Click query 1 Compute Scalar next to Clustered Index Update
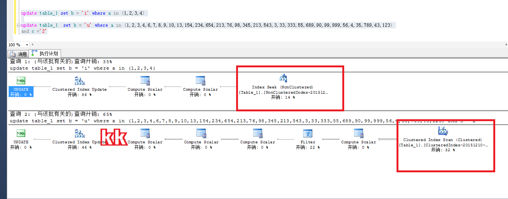508x199 pixels. point(145,86)
